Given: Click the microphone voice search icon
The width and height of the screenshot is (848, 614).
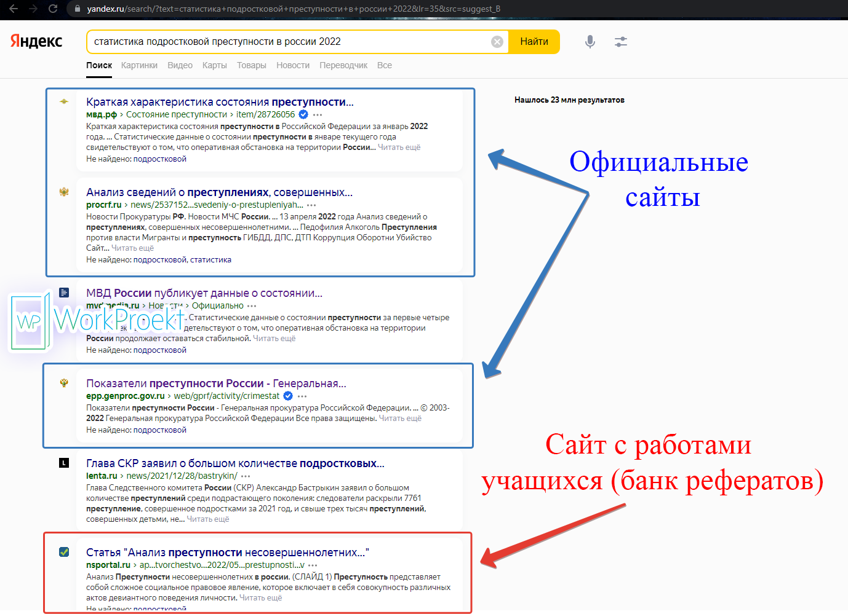Looking at the screenshot, I should [x=590, y=41].
